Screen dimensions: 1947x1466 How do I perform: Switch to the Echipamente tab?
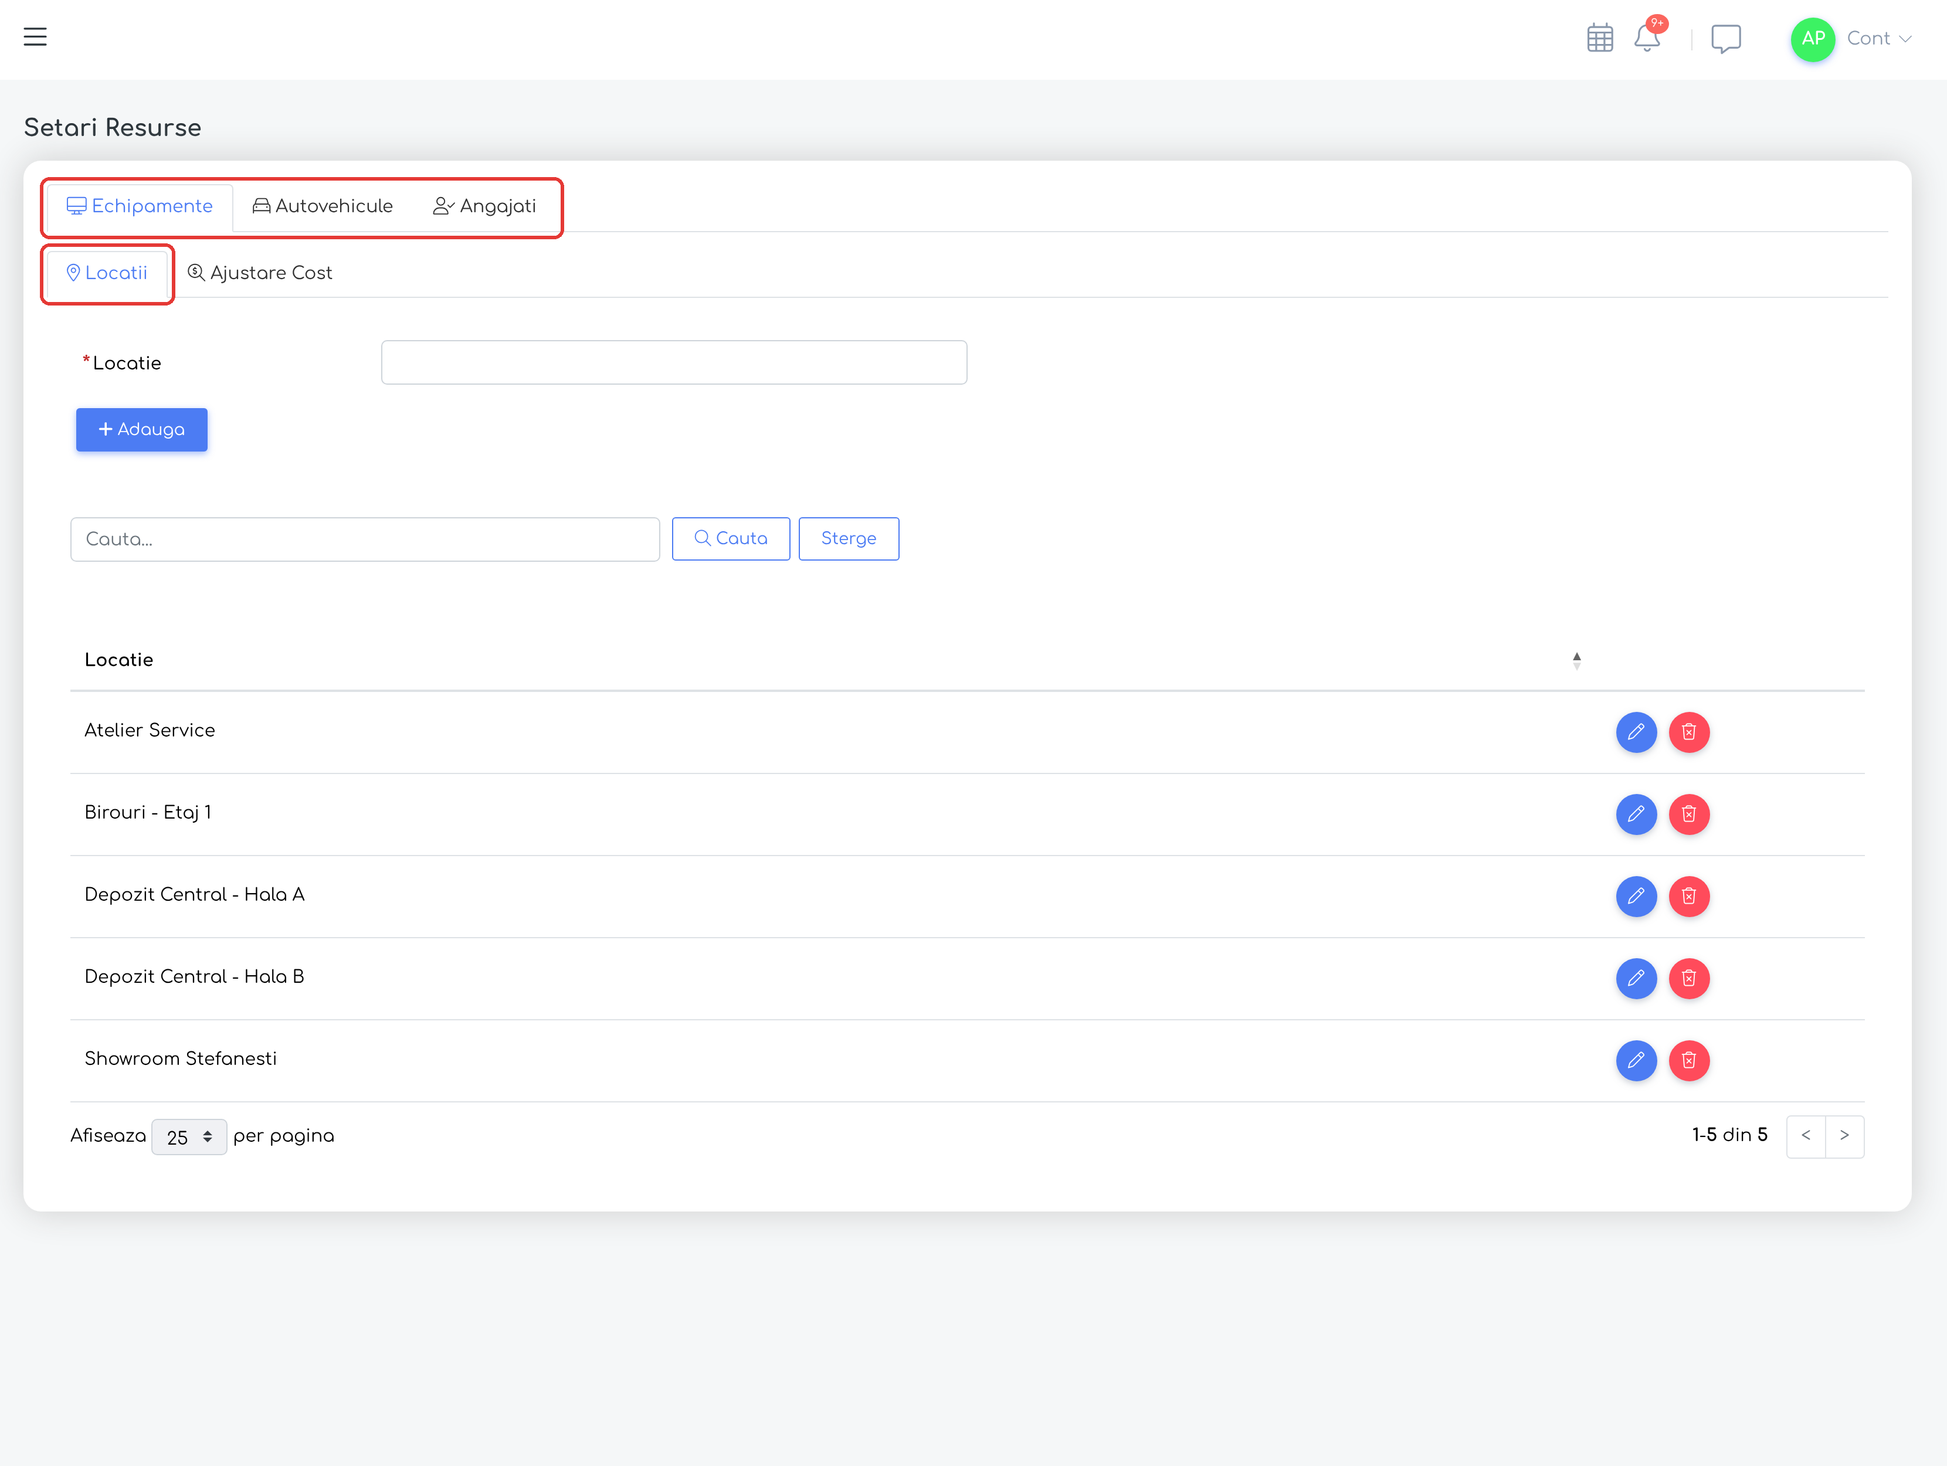[x=140, y=206]
